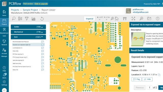This screenshot has width=163, height=92.
Task: Open Account Manager in the sidebar
Action: 4,53
